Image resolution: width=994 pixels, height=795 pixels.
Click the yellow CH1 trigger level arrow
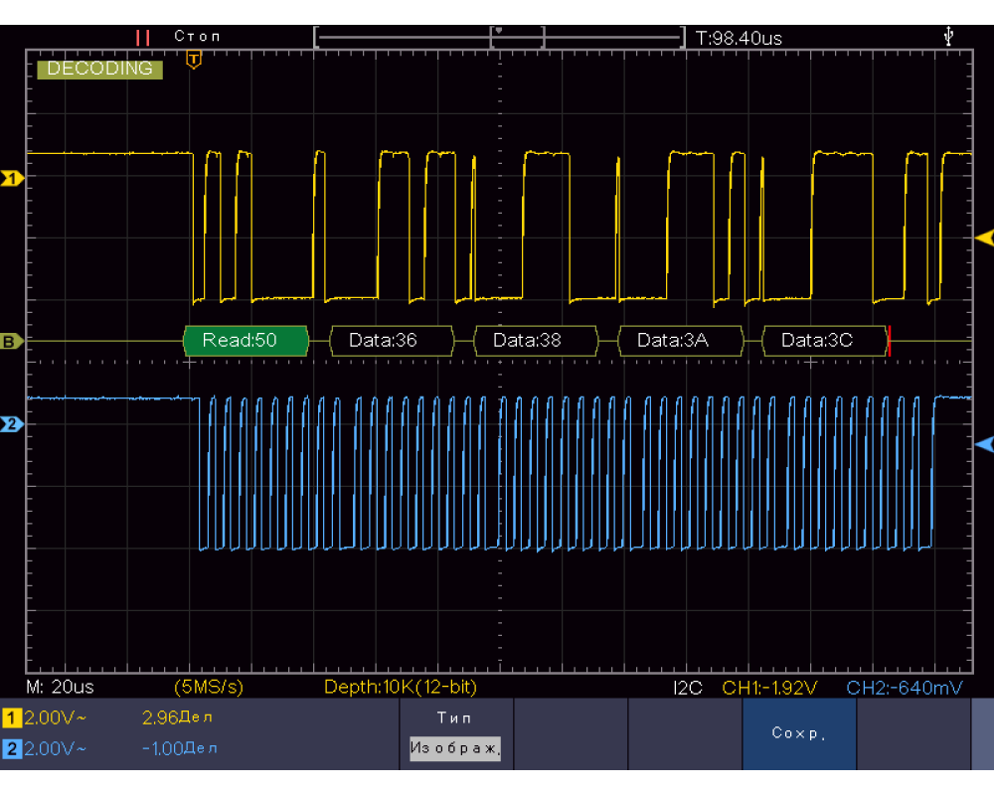click(x=984, y=238)
